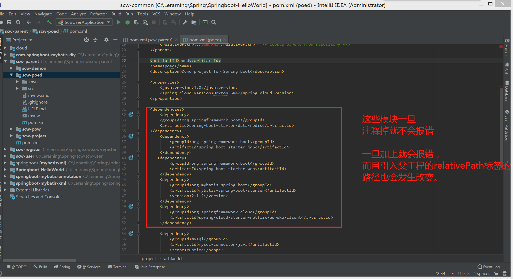
Task: Expand External Libraries node
Action: tap(5, 190)
